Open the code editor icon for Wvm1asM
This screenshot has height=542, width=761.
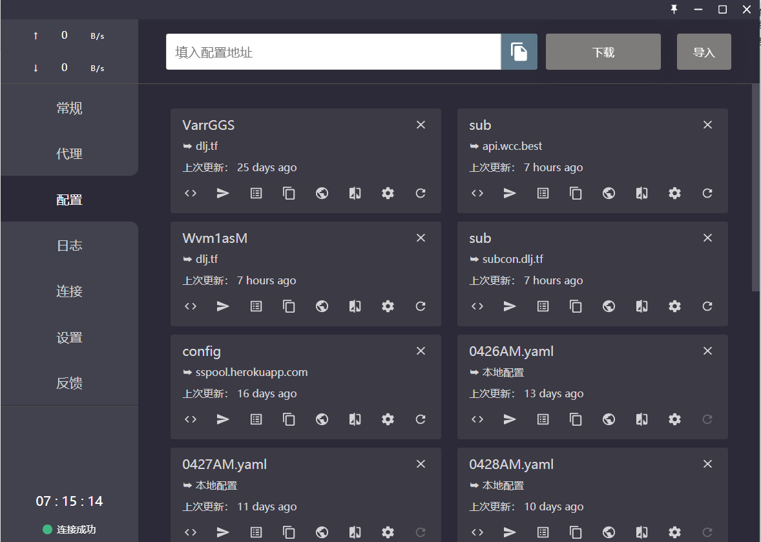point(190,306)
